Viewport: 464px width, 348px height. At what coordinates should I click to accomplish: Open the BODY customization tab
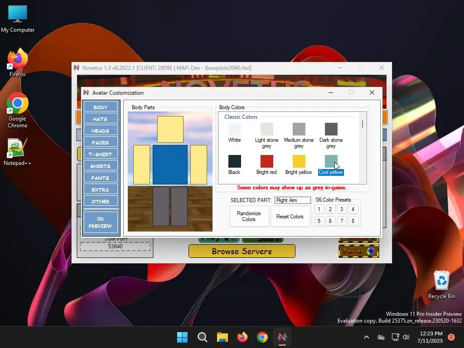pos(101,107)
